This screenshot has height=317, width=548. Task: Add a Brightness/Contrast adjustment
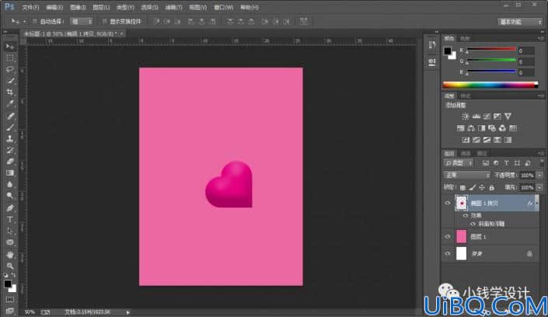coord(465,117)
